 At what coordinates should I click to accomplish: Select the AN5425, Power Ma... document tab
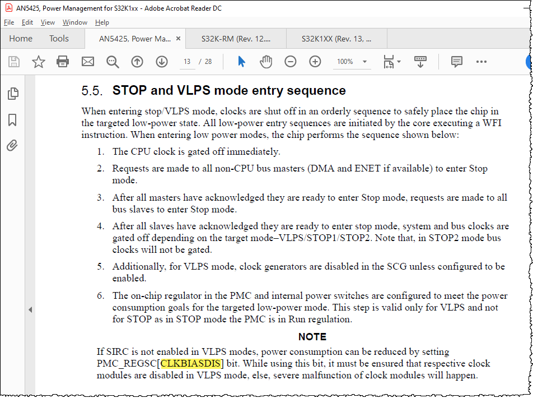(134, 39)
